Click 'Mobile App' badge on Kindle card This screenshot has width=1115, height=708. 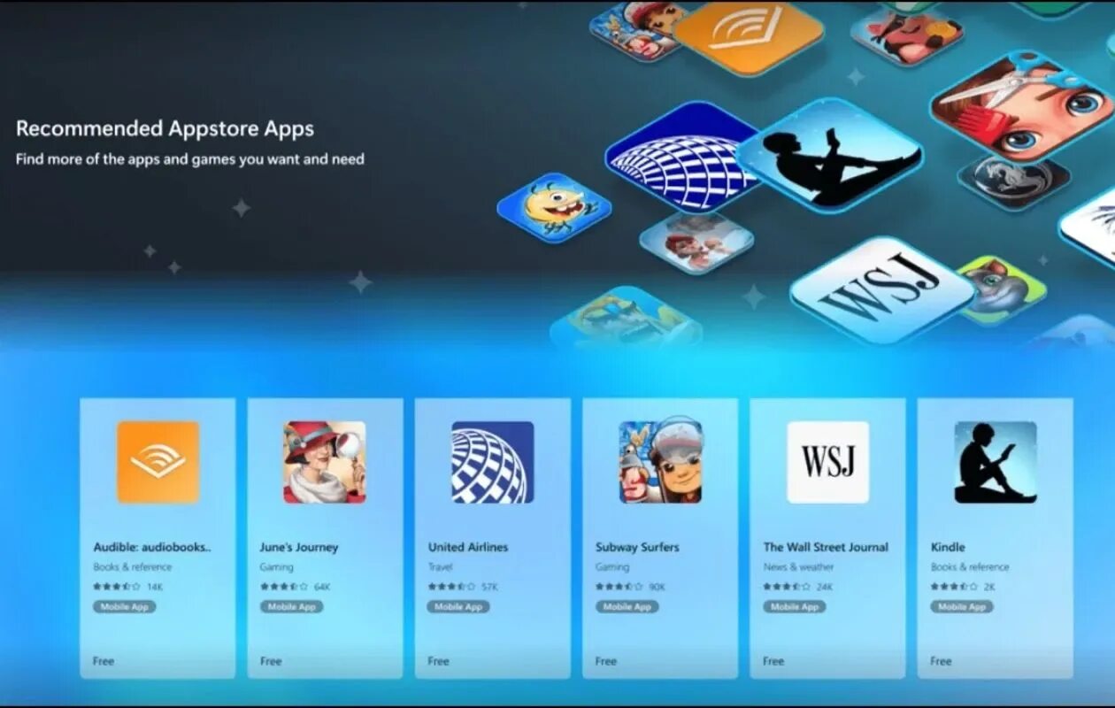pyautogui.click(x=961, y=607)
